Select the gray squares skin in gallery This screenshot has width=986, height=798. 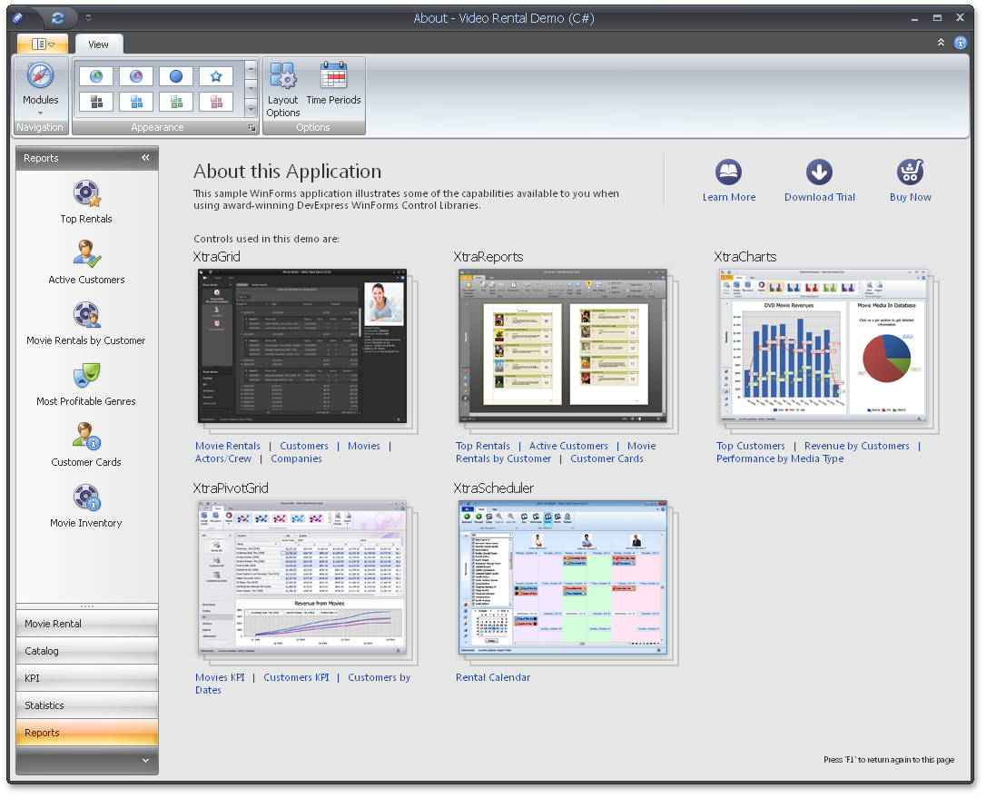[96, 102]
